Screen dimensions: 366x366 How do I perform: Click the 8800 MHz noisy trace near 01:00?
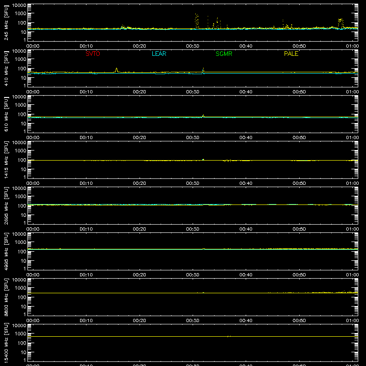pos(348,292)
